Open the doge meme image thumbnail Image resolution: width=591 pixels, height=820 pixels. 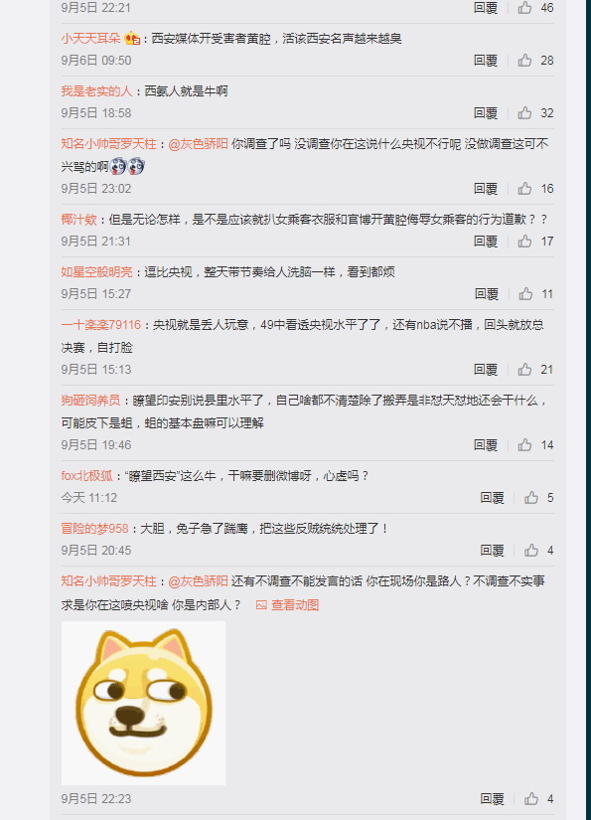tap(143, 703)
